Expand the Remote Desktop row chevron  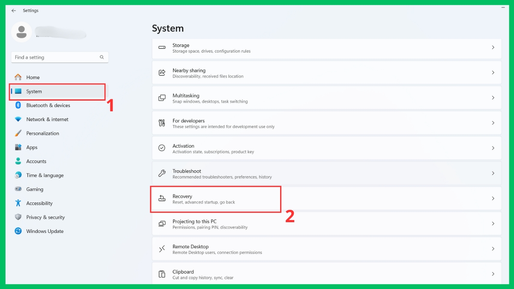coord(493,249)
